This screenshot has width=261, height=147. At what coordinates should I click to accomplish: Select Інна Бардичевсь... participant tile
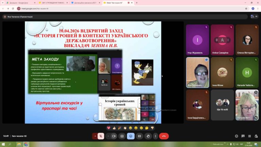[x=197, y=105]
